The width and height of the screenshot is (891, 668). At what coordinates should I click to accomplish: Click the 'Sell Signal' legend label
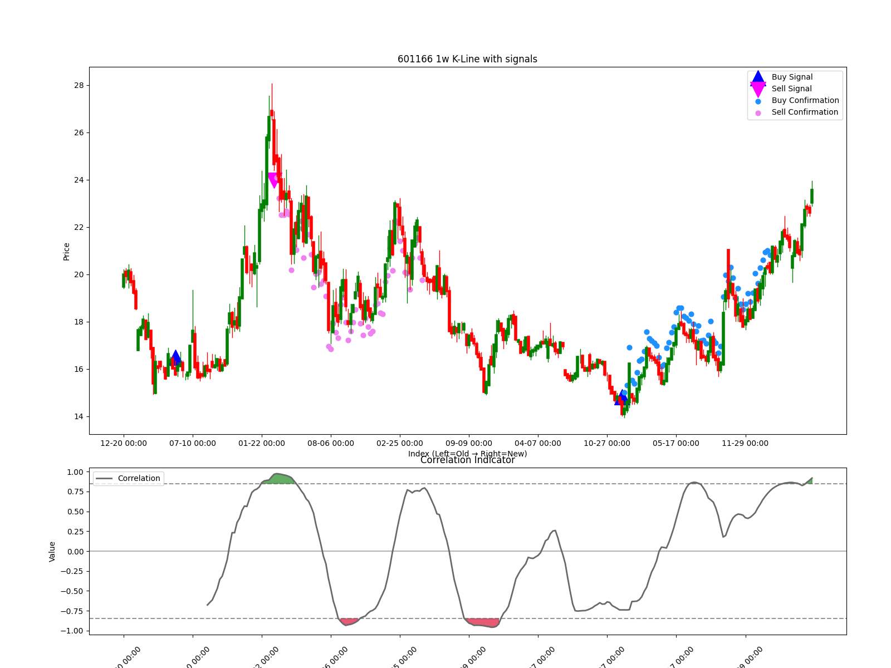coord(791,89)
